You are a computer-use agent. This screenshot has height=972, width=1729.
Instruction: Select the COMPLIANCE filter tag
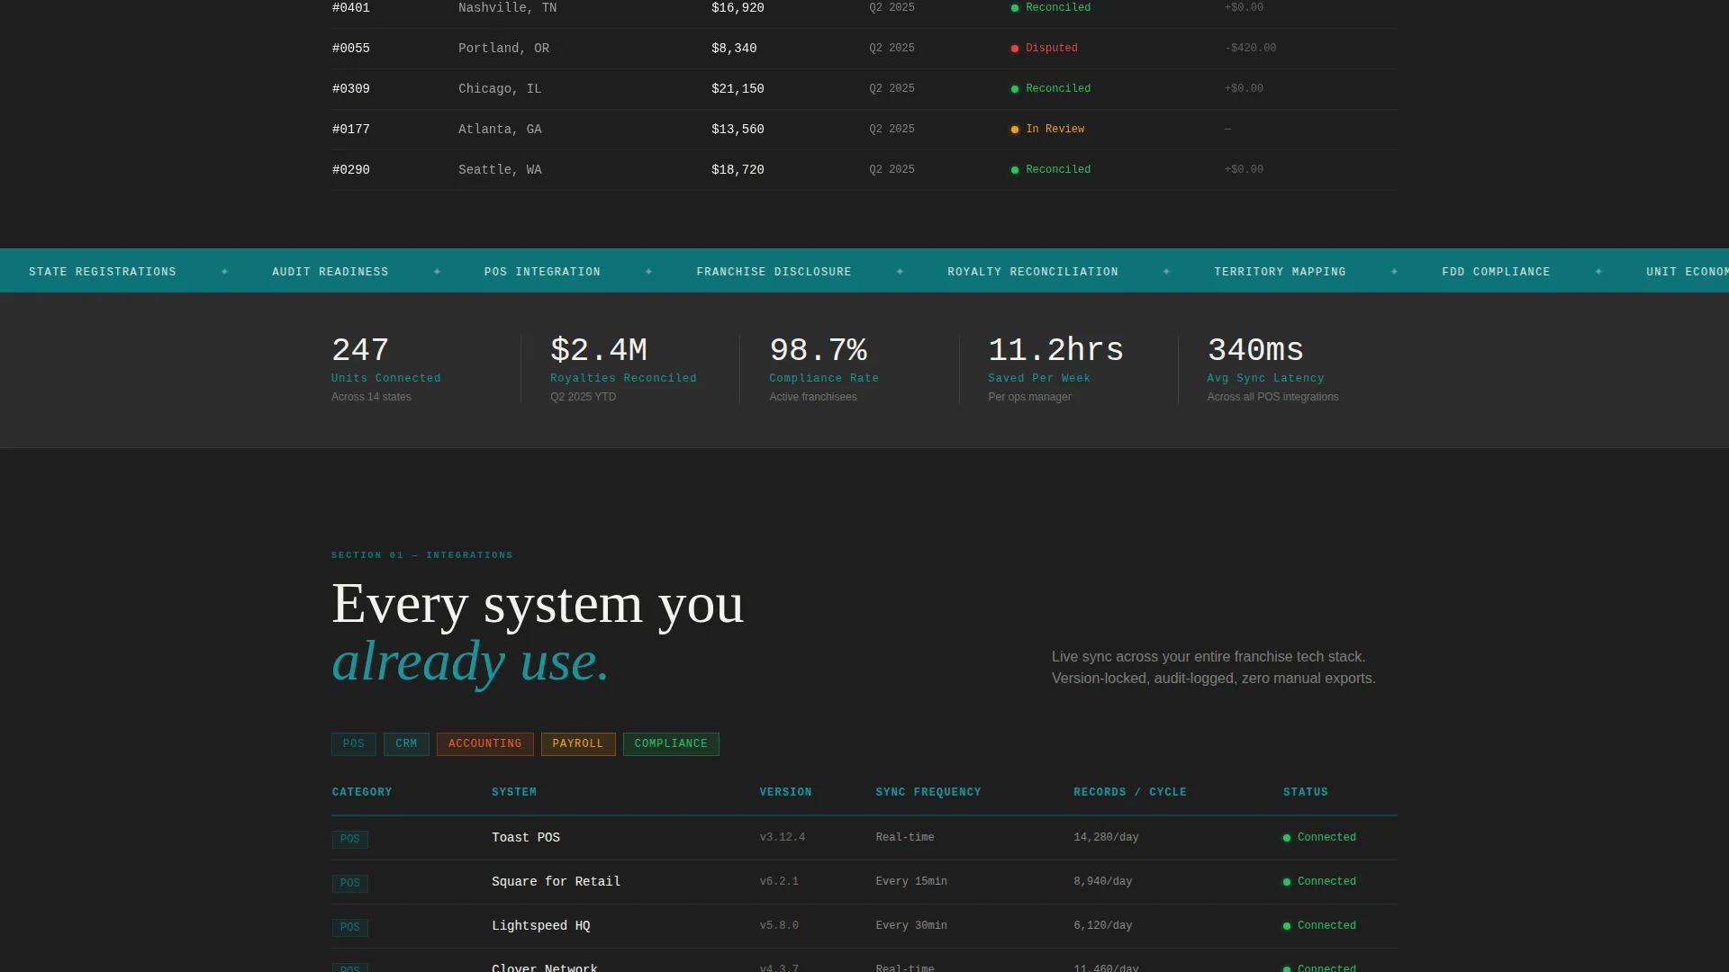pyautogui.click(x=671, y=744)
